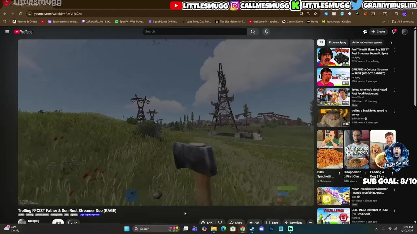Open the Supermarket Simula... bookmark
The width and height of the screenshot is (417, 234).
coord(63,22)
